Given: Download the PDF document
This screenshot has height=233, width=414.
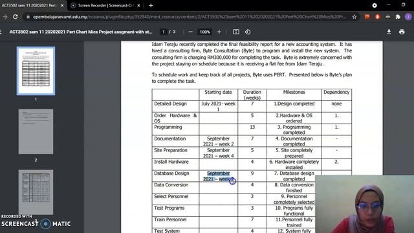Looking at the screenshot, I should coord(389,32).
